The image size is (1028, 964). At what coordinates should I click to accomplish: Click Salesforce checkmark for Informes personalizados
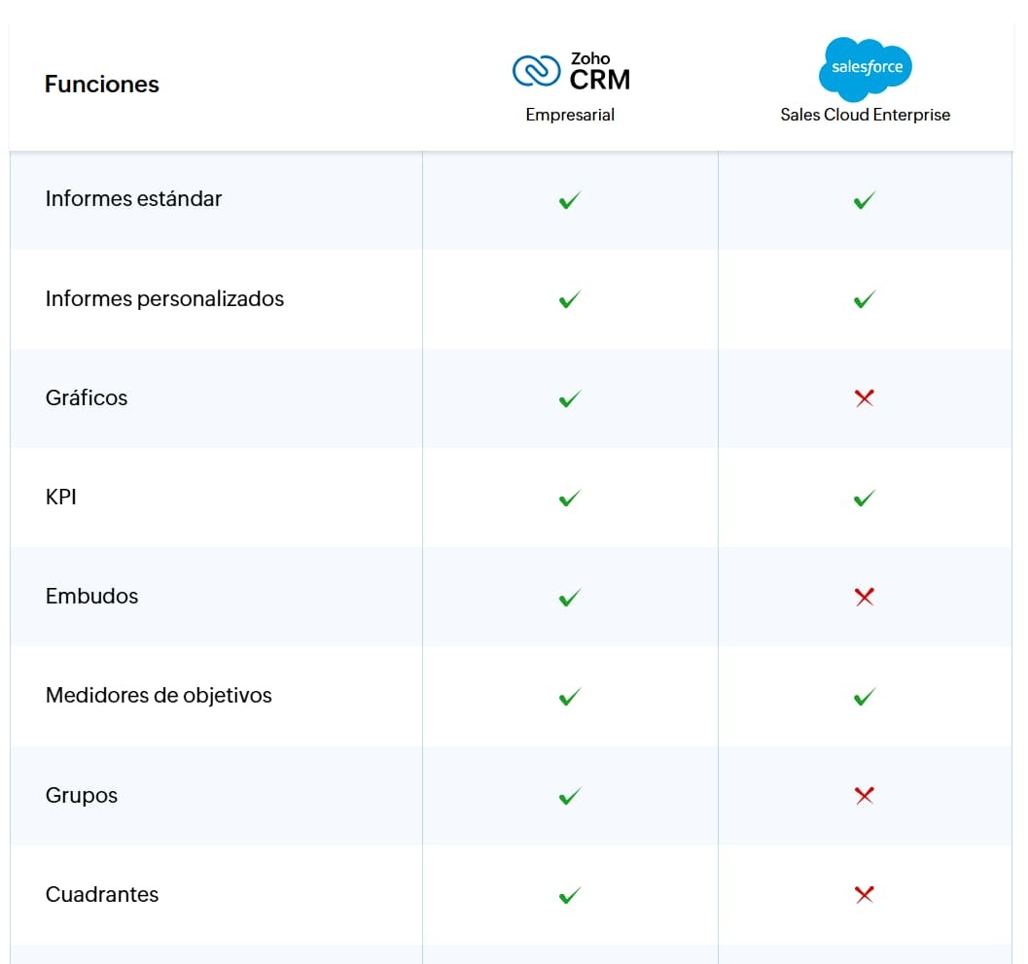coord(864,299)
